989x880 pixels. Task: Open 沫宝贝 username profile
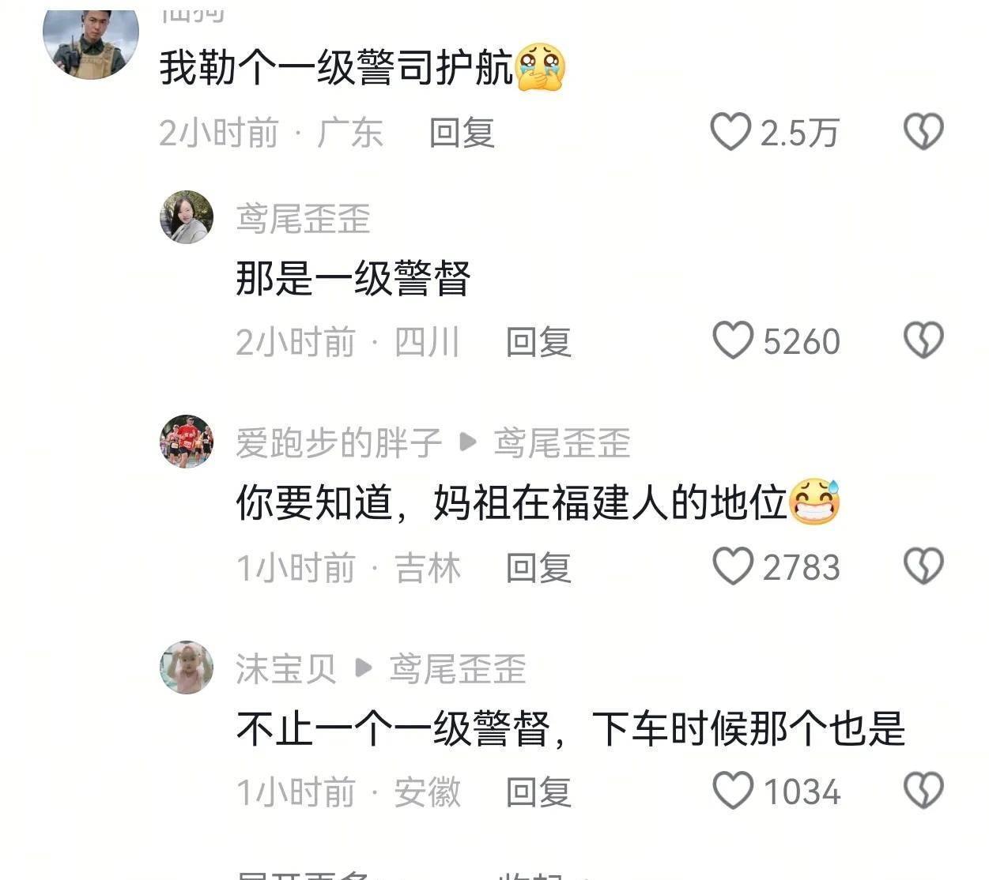pyautogui.click(x=286, y=669)
